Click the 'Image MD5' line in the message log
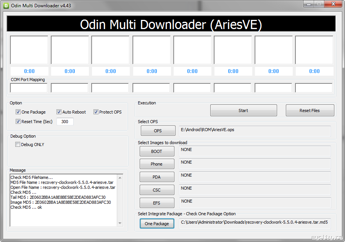 (x=61, y=202)
